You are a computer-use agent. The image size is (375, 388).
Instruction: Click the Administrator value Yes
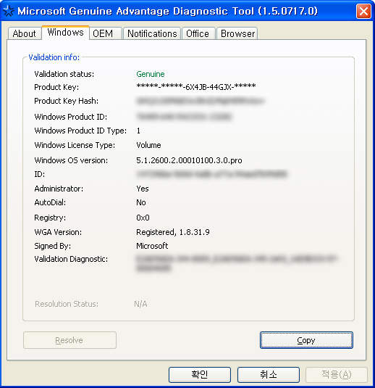click(x=143, y=189)
